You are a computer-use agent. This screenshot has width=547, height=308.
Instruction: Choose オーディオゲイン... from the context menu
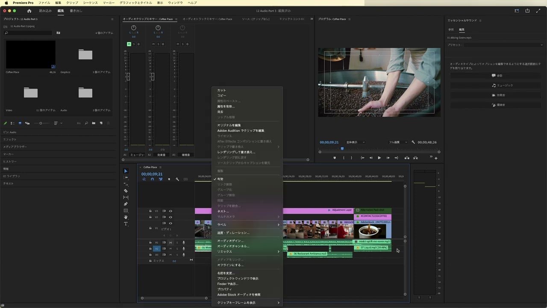click(230, 241)
